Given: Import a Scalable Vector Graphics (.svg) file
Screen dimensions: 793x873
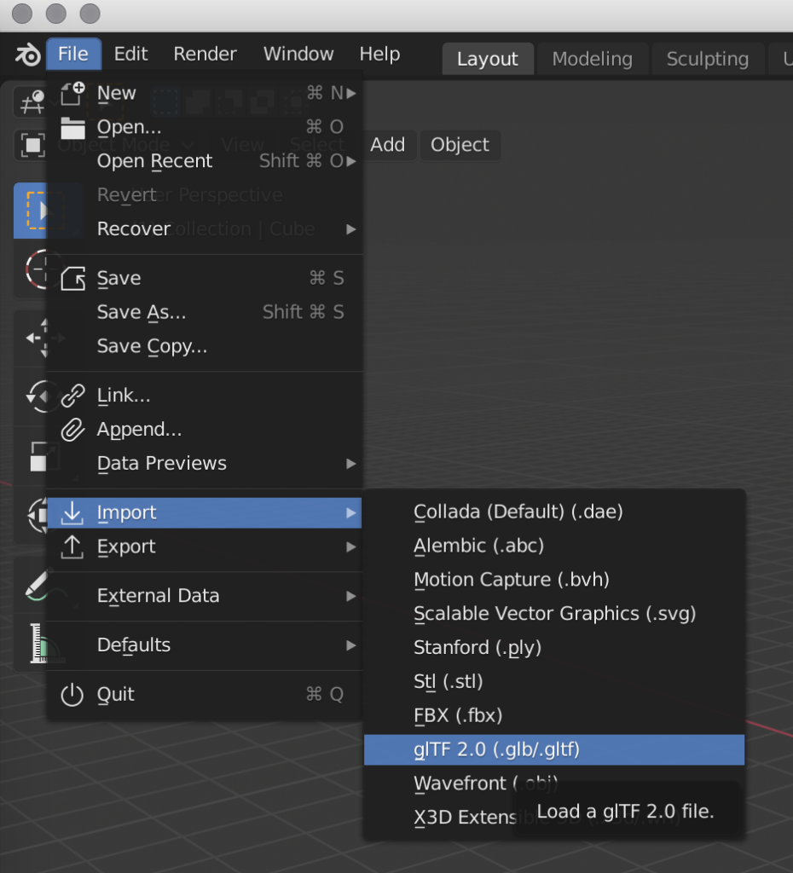Looking at the screenshot, I should coord(554,614).
